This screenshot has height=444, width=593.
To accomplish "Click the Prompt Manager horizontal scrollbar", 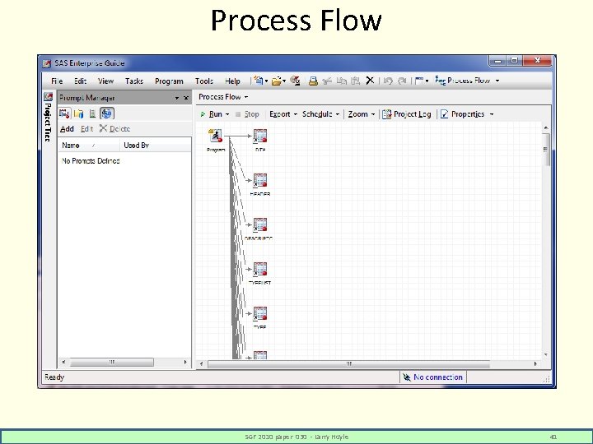I will pos(112,363).
